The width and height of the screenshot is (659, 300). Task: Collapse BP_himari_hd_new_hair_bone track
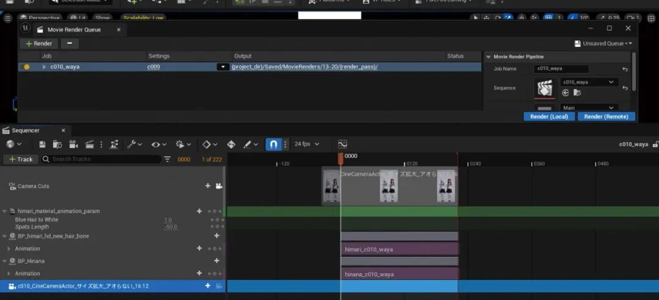(5, 236)
